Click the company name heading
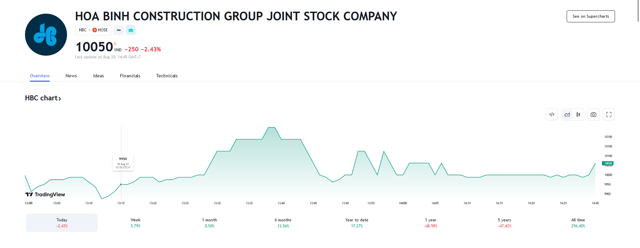Viewport: 640px width, 248px height. click(236, 16)
